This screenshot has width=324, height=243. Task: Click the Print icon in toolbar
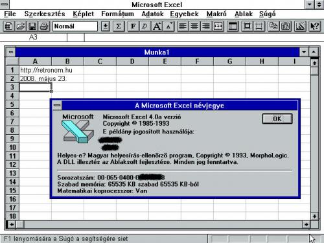click(x=44, y=27)
